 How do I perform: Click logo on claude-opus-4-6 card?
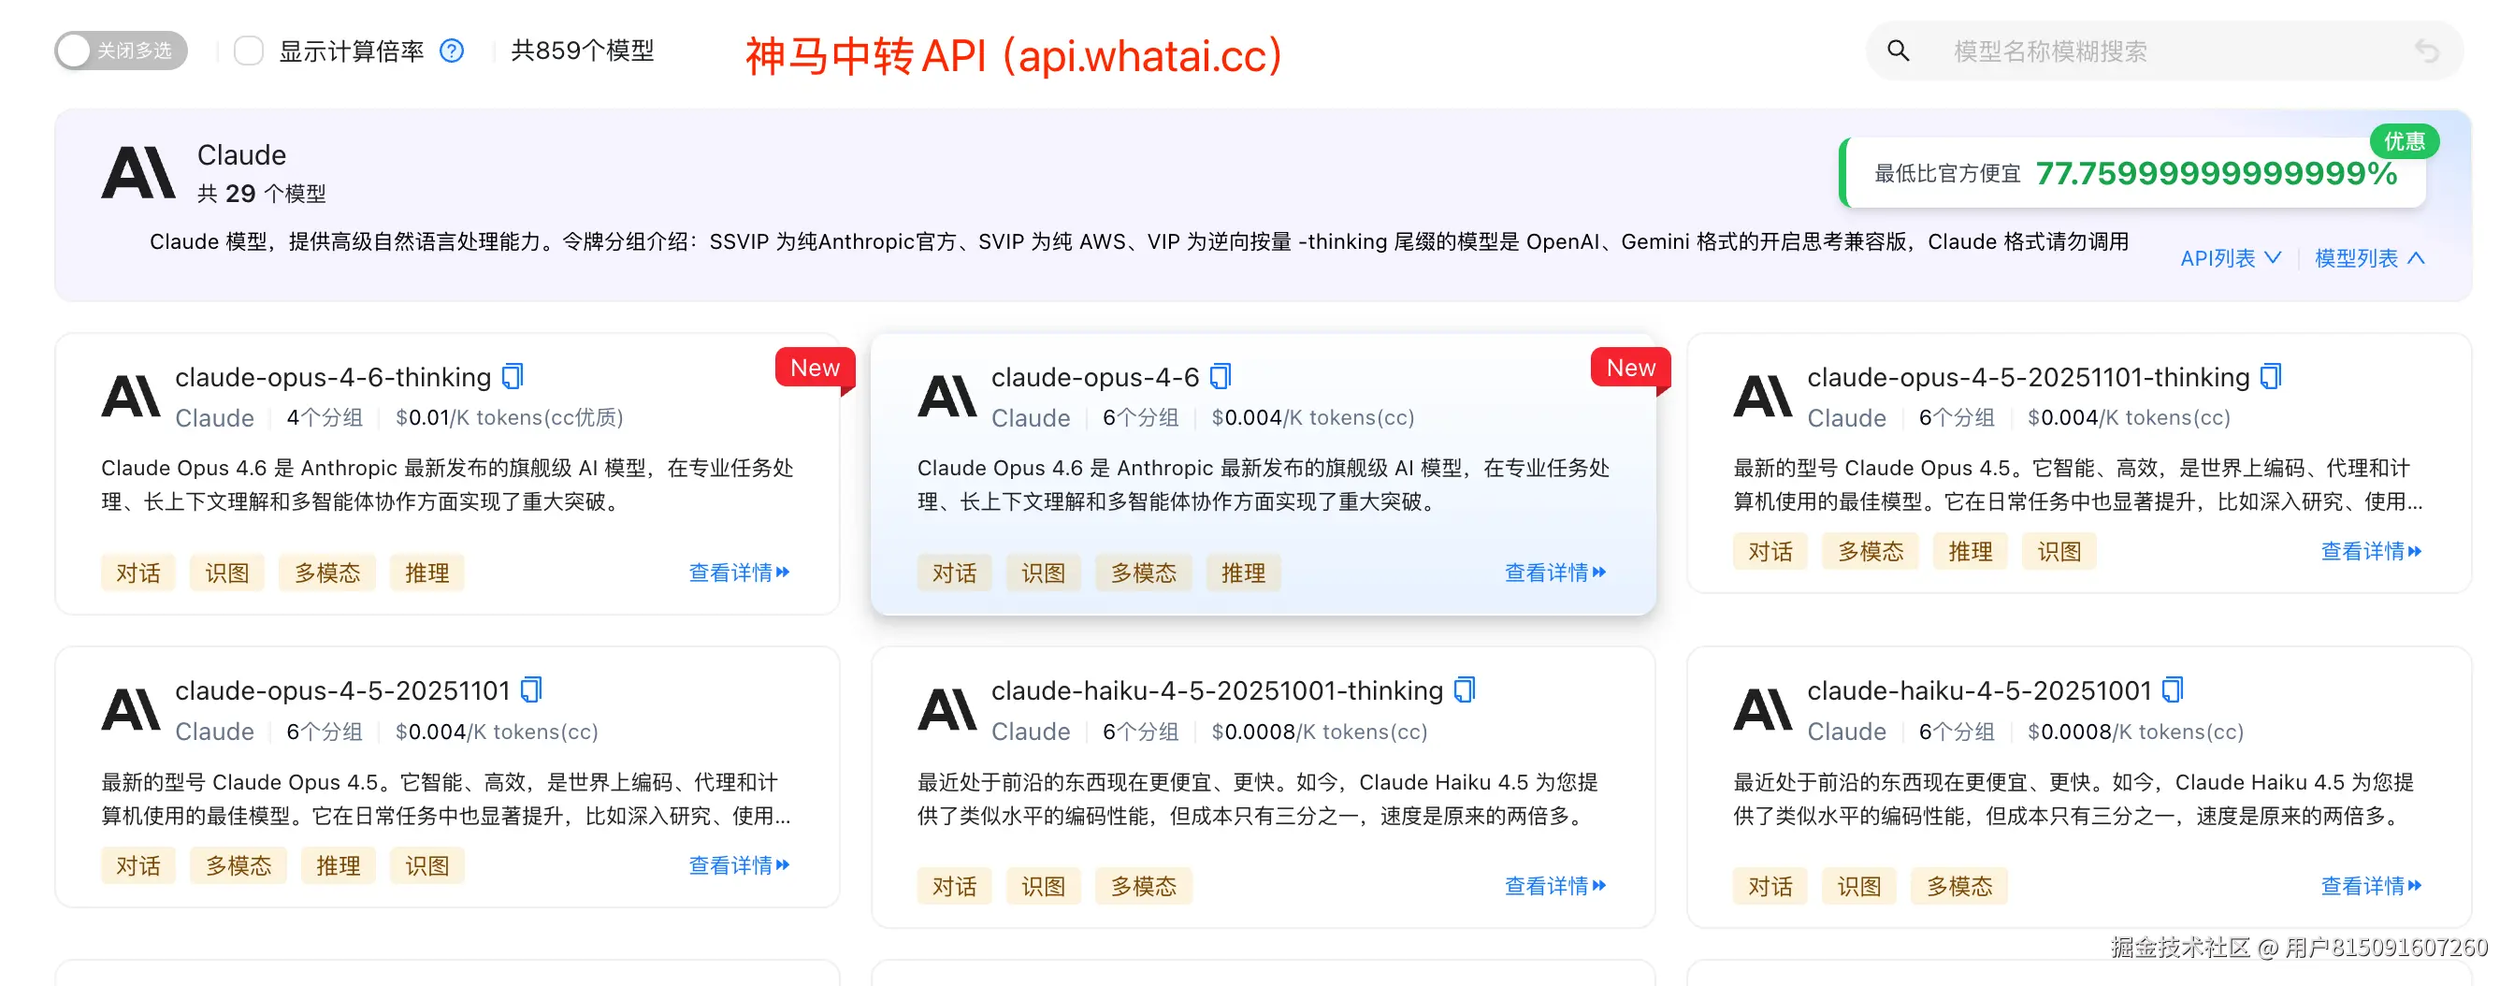946,397
